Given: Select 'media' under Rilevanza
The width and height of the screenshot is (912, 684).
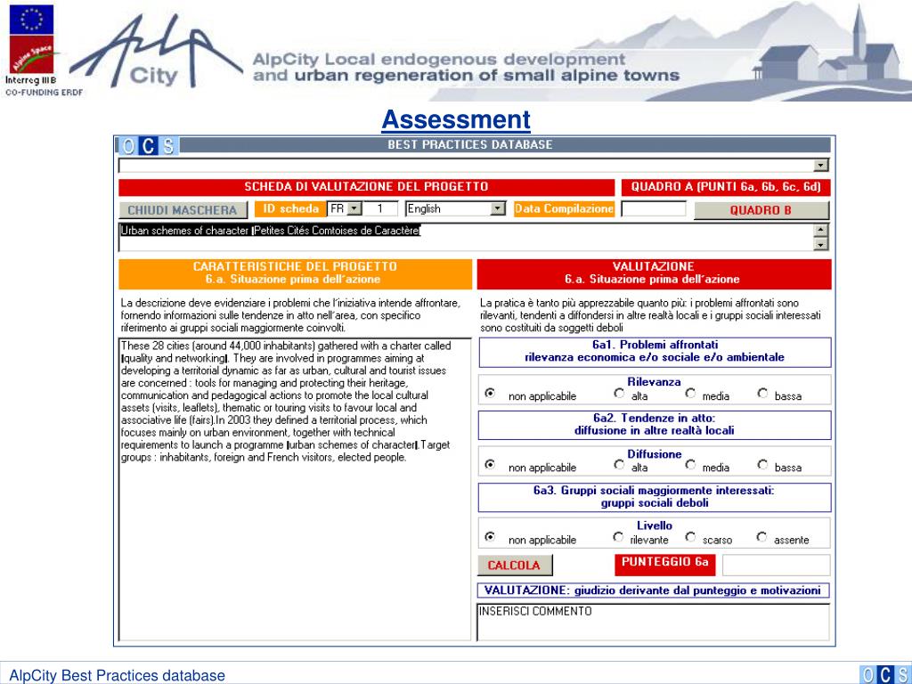Looking at the screenshot, I should [x=690, y=393].
